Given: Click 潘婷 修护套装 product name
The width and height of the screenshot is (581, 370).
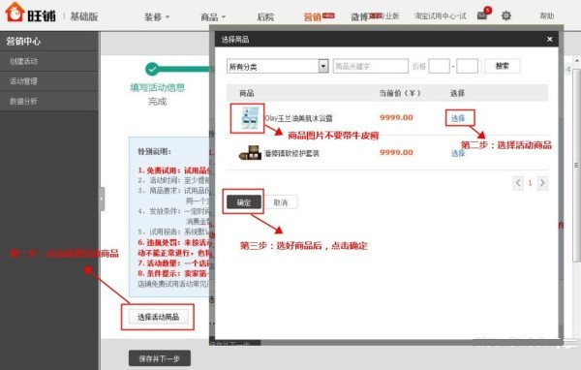Looking at the screenshot, I should pos(291,153).
